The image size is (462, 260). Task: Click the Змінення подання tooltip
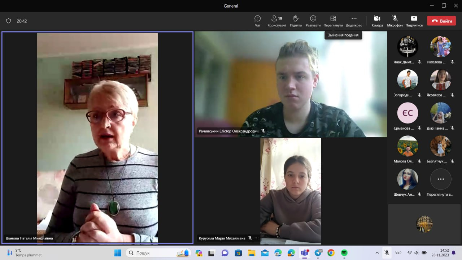click(x=343, y=35)
